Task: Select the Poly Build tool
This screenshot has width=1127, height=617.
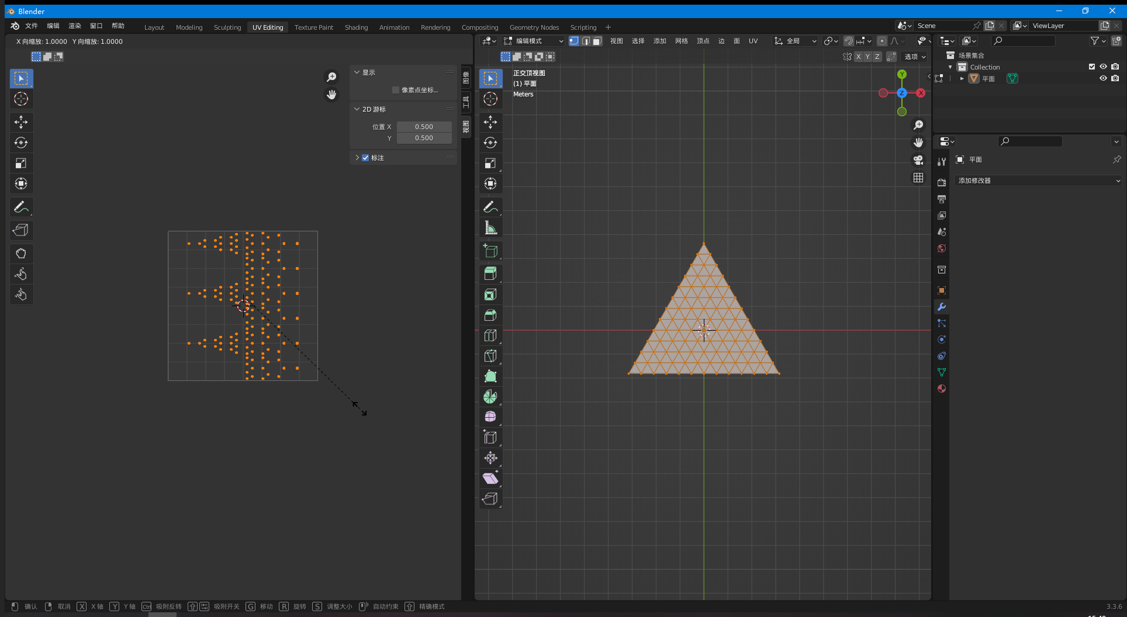Action: tap(490, 376)
